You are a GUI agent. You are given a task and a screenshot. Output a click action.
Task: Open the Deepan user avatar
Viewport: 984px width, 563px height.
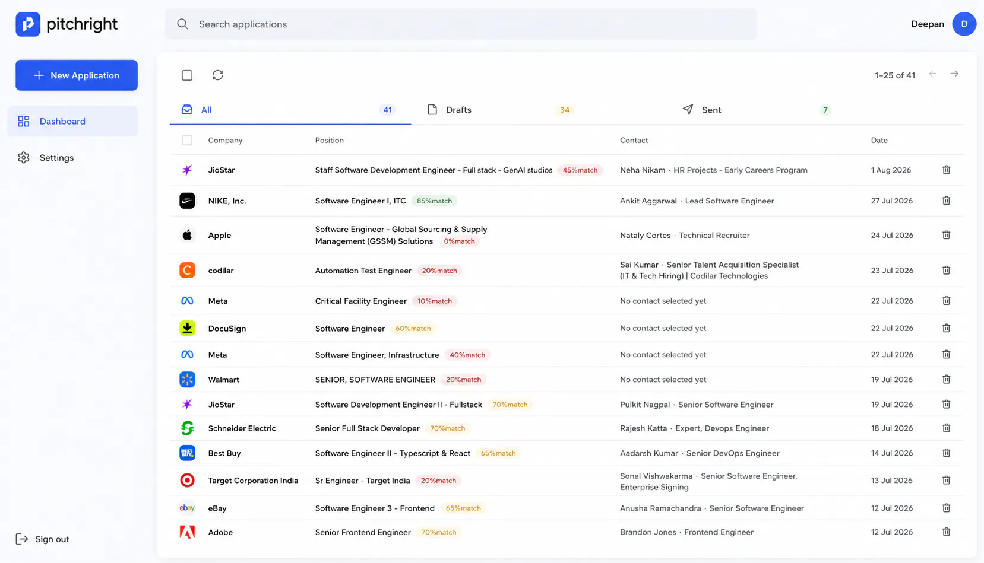[x=964, y=24]
